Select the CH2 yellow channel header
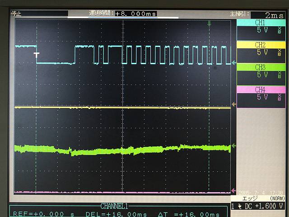Image resolution: width=289 pixels, height=217 pixels. [260, 45]
